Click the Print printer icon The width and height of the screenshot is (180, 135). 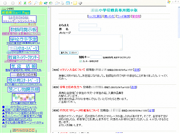tap(62, 3)
